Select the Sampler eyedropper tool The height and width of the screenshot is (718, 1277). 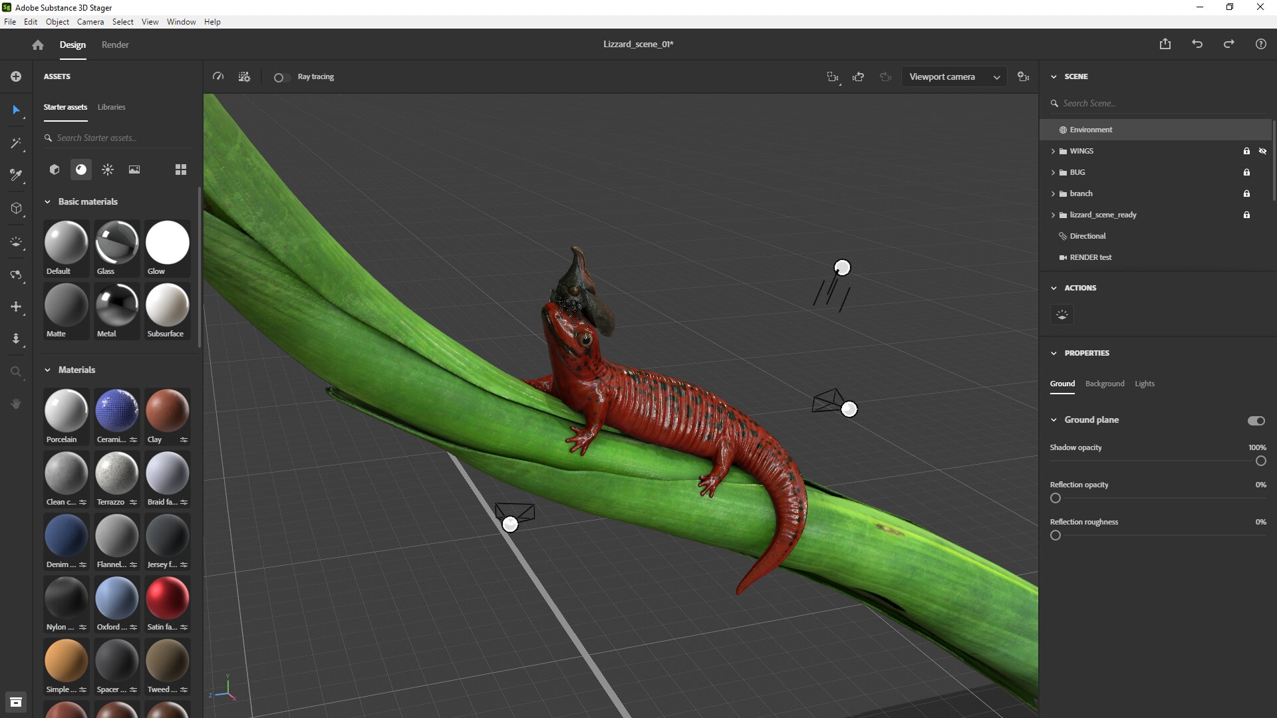point(16,176)
